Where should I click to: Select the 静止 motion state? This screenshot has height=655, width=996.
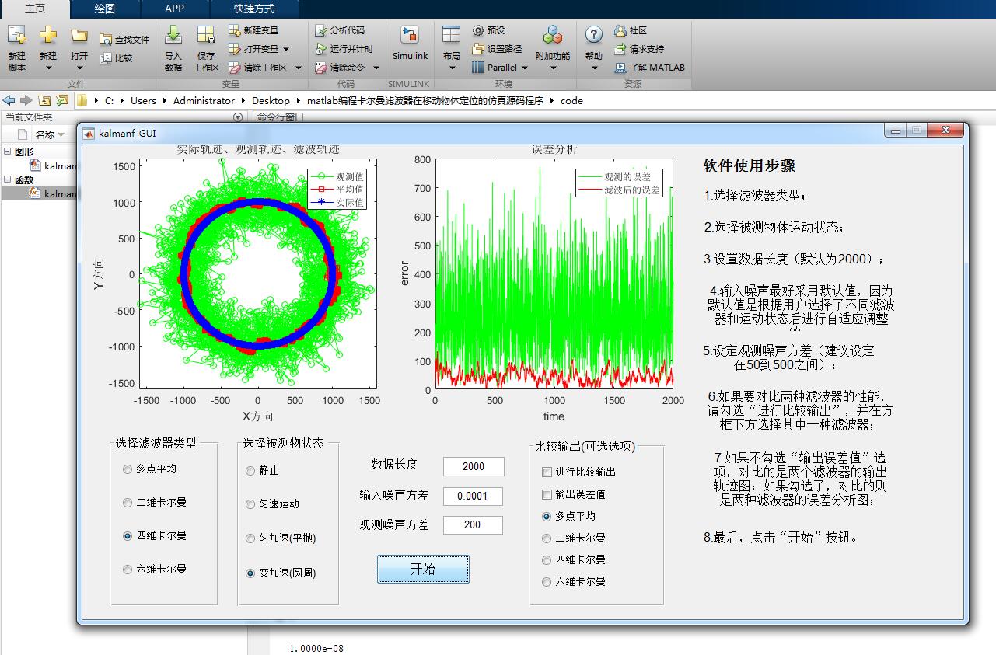(x=250, y=471)
